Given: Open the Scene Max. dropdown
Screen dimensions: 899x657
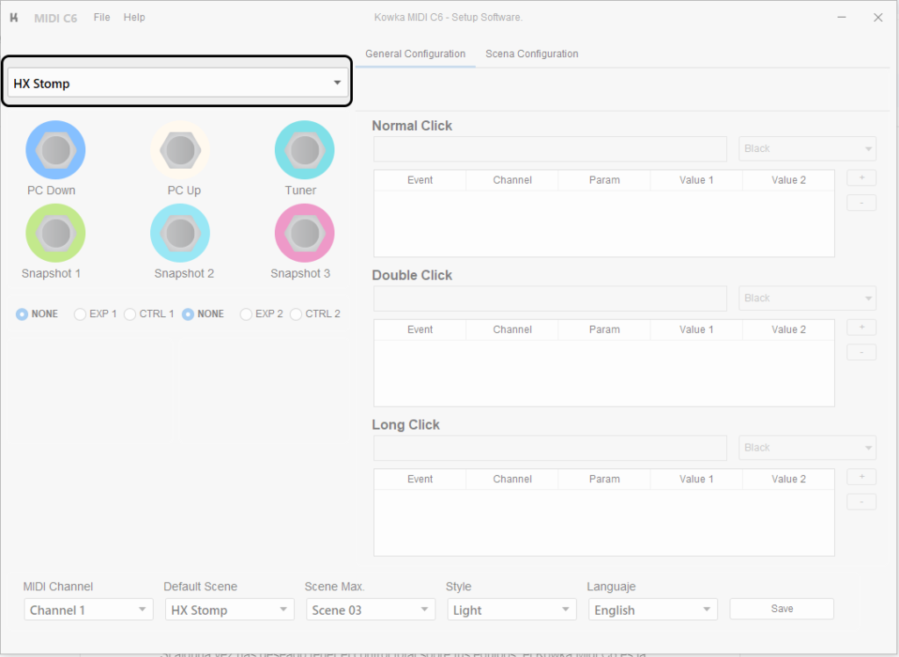Looking at the screenshot, I should coord(370,610).
